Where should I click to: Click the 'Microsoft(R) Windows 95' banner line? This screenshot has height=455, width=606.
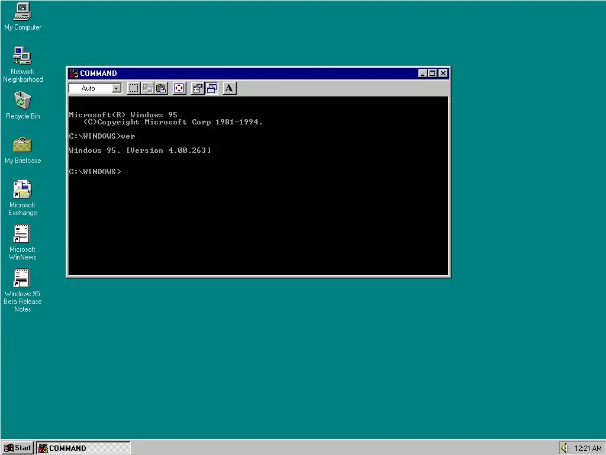pos(123,115)
